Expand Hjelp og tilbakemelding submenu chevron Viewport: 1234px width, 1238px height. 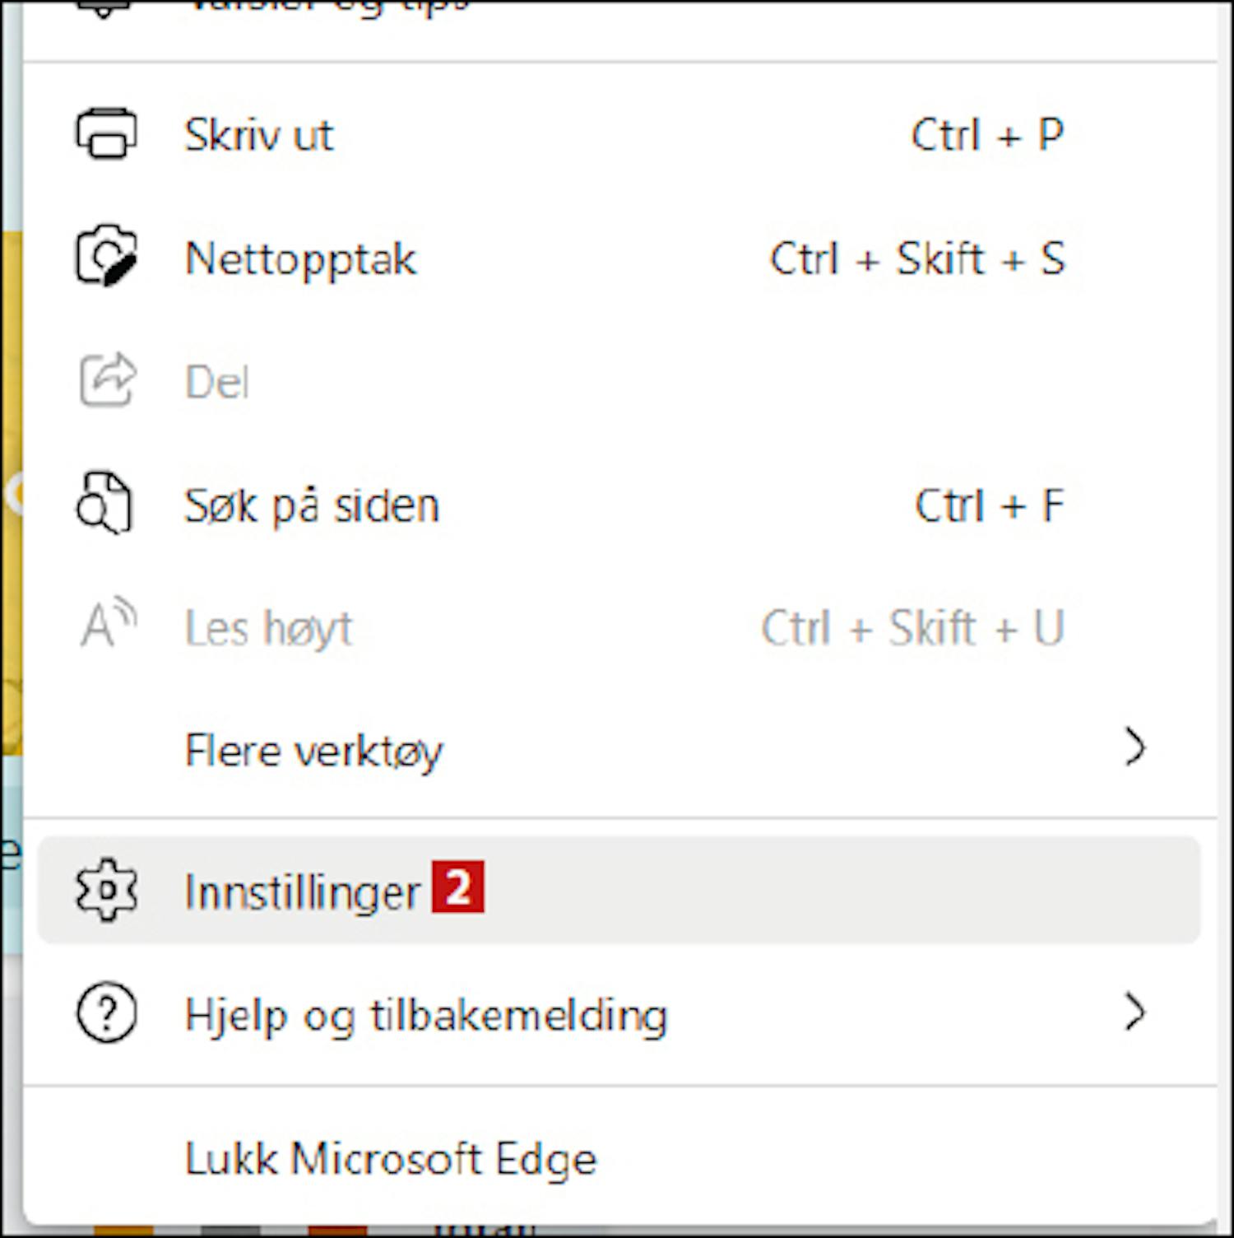tap(1135, 1012)
